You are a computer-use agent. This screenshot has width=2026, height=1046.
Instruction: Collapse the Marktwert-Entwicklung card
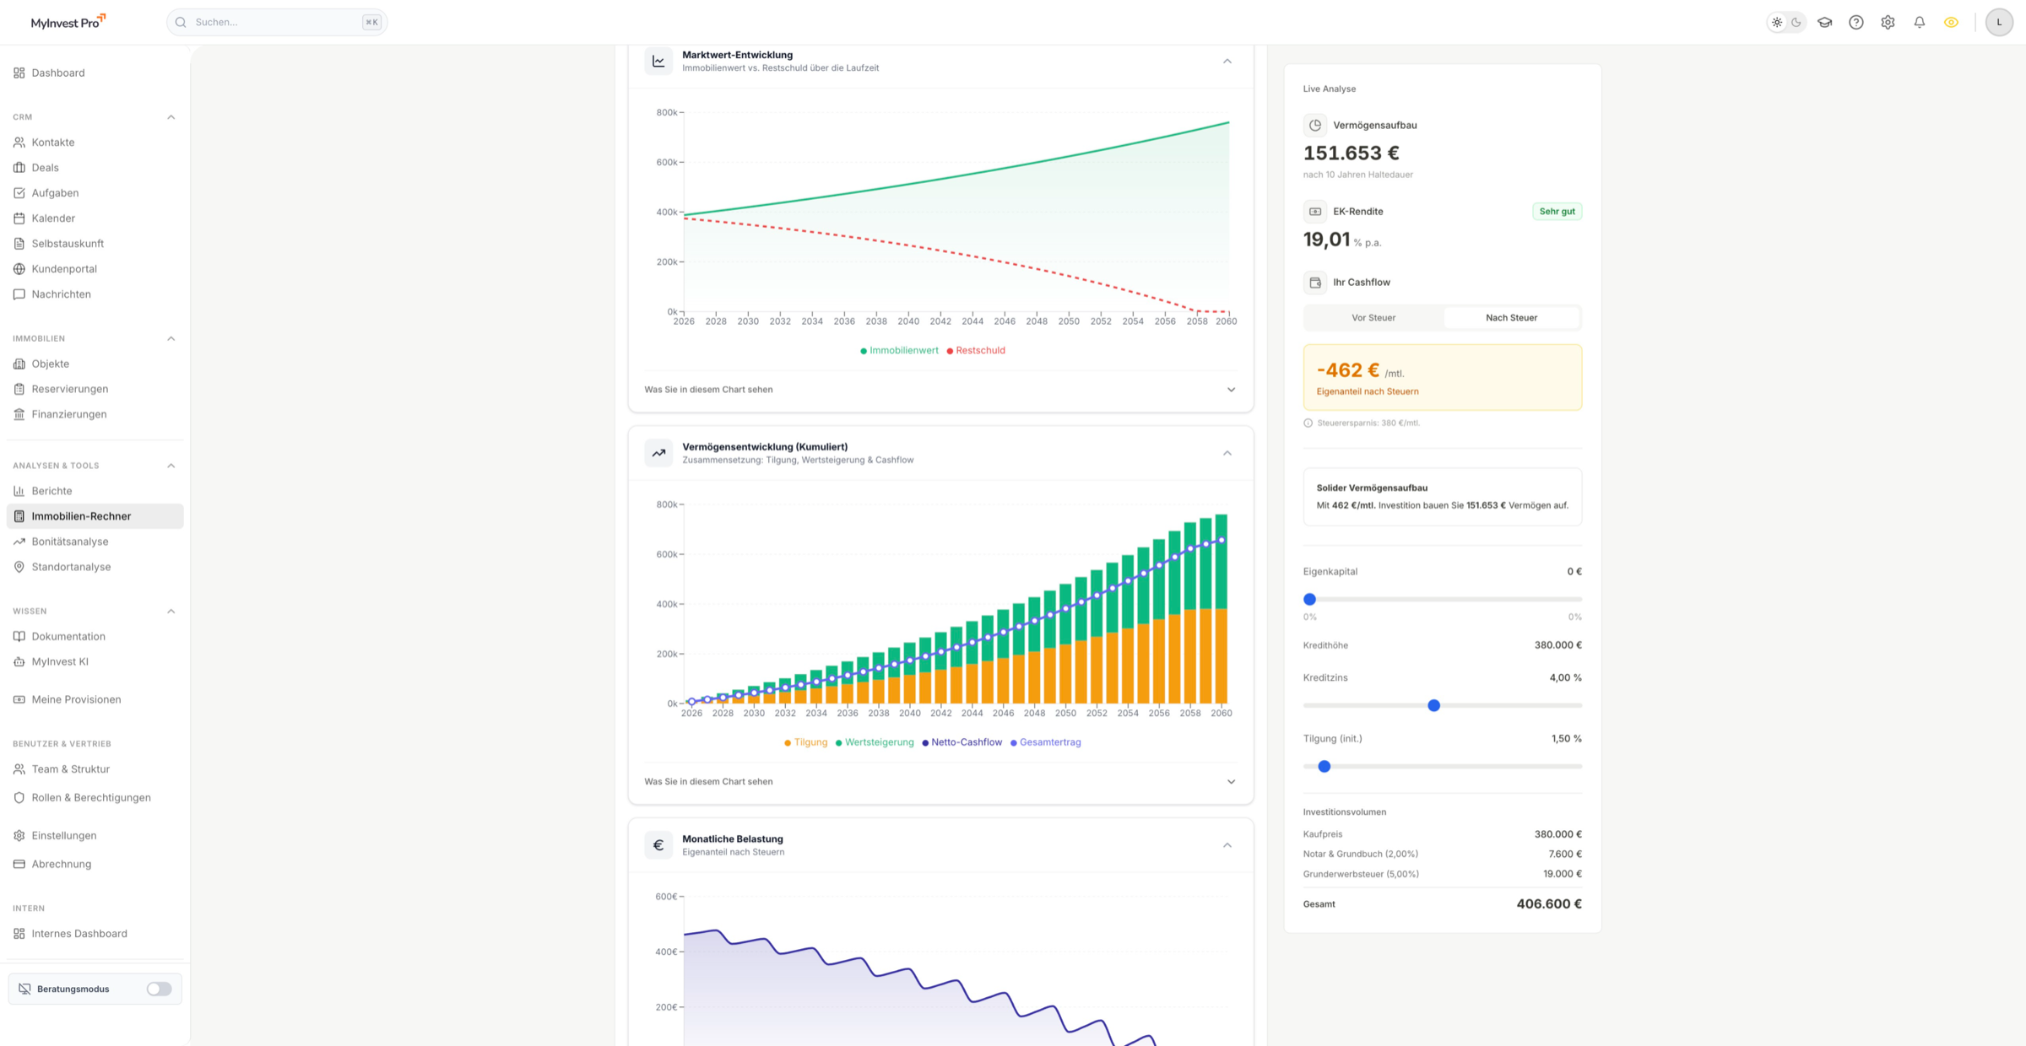click(1227, 61)
